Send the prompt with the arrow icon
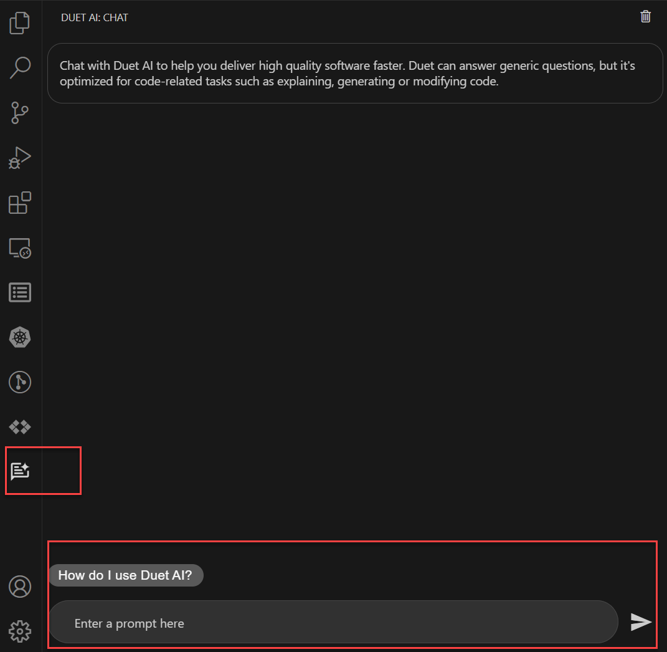Screen dimensions: 667x652 (641, 622)
